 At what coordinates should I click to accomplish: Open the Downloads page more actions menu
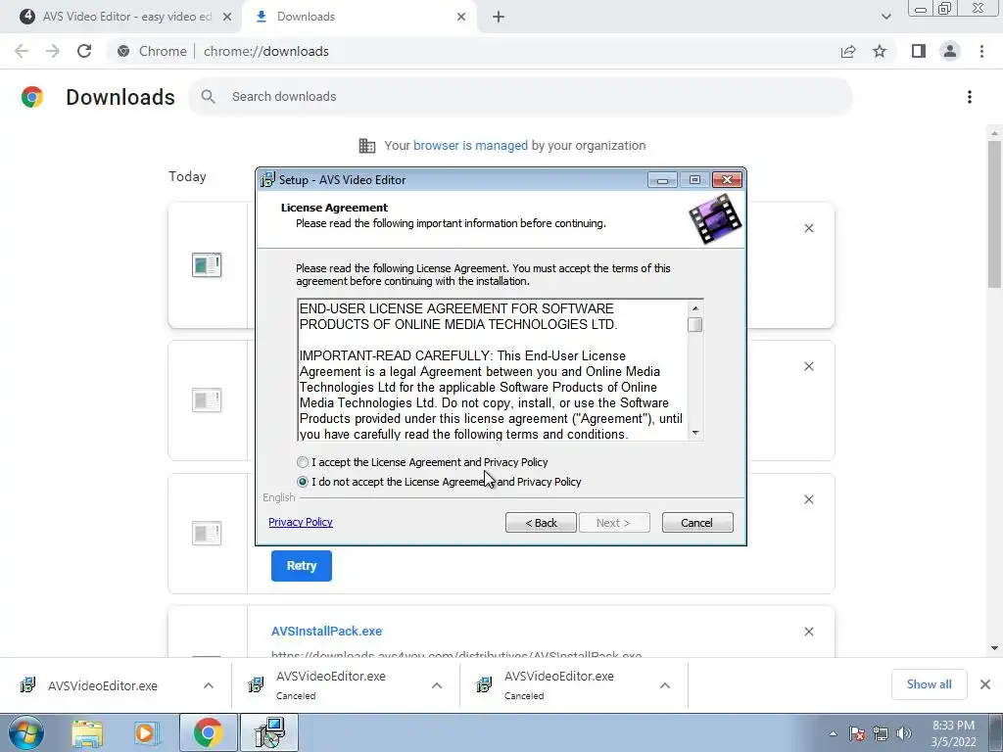(x=970, y=97)
